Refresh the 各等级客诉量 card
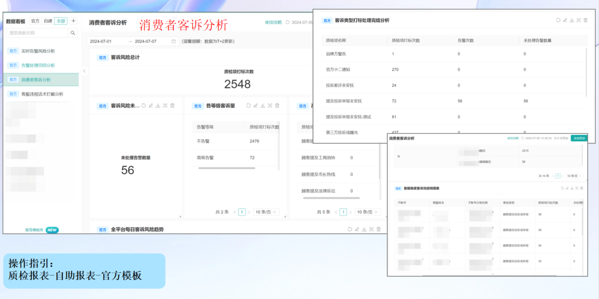Viewport: 599px width, 299px height. coord(248,106)
